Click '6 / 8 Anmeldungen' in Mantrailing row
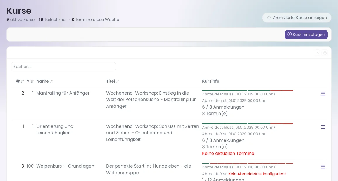This screenshot has height=181, width=338. pos(223,107)
